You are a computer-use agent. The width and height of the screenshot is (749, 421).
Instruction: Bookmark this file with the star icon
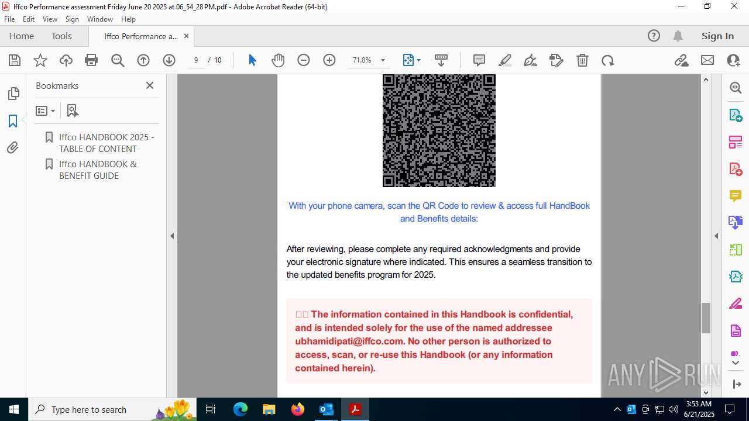point(40,60)
